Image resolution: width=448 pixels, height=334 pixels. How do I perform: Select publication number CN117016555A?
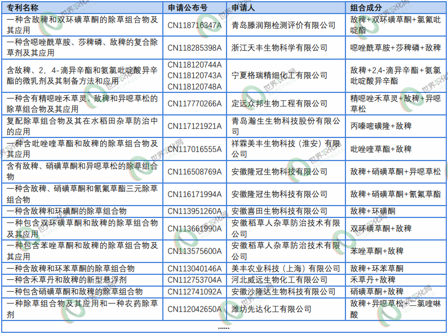click(x=194, y=149)
